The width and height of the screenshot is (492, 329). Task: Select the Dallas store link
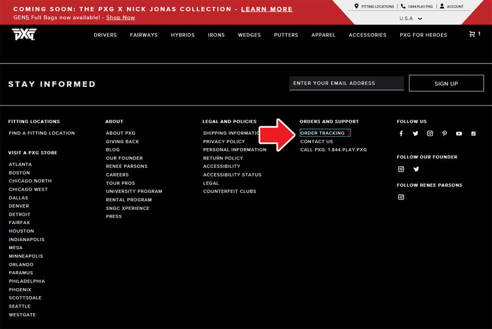[x=19, y=198]
